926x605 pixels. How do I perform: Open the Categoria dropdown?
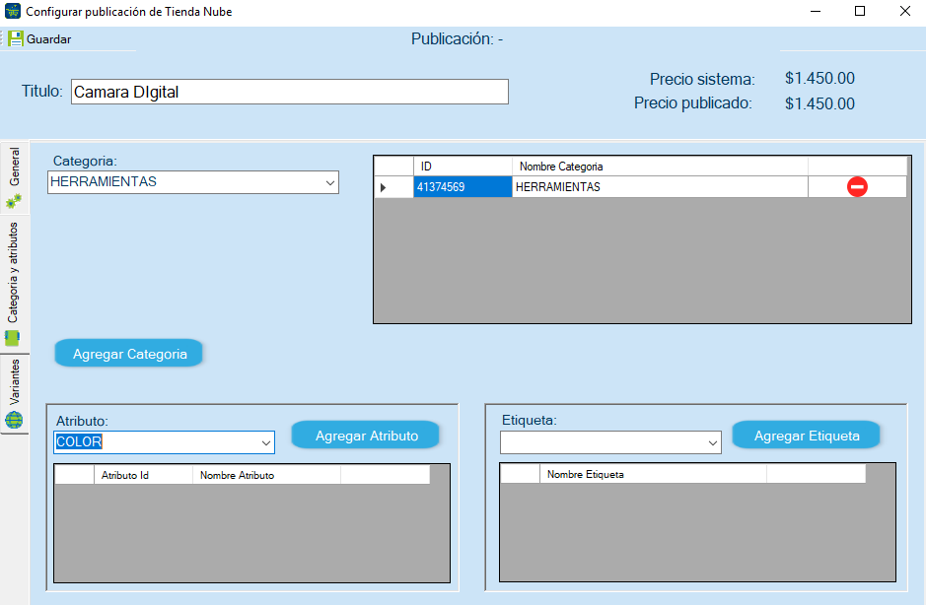(x=330, y=182)
